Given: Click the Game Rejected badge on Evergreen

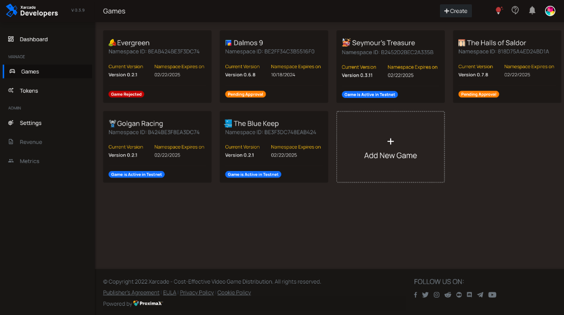Looking at the screenshot, I should tap(126, 94).
